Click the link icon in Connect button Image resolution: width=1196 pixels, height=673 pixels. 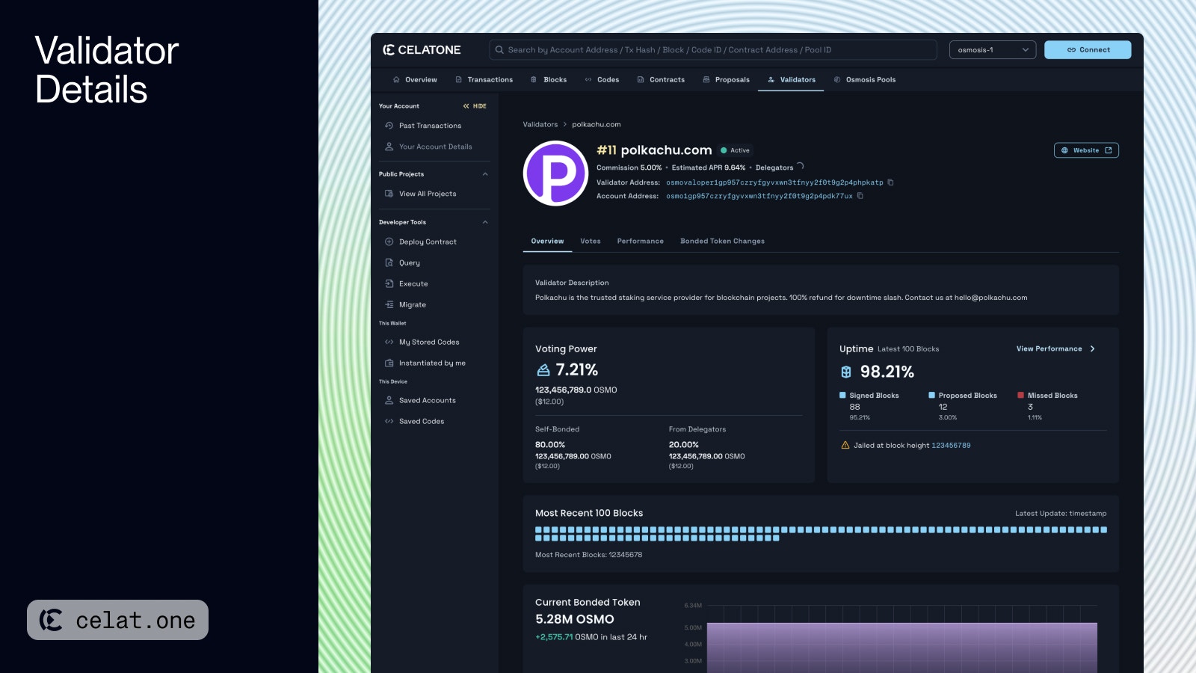1071,50
